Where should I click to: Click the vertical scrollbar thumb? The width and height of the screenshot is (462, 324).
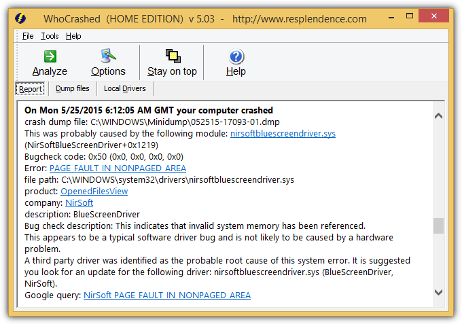(438, 226)
